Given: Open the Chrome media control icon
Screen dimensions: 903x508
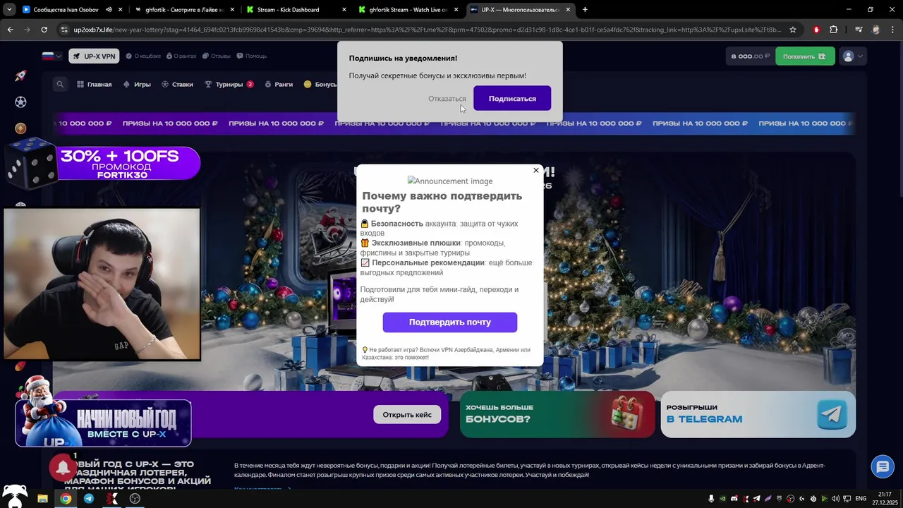Looking at the screenshot, I should [x=859, y=30].
